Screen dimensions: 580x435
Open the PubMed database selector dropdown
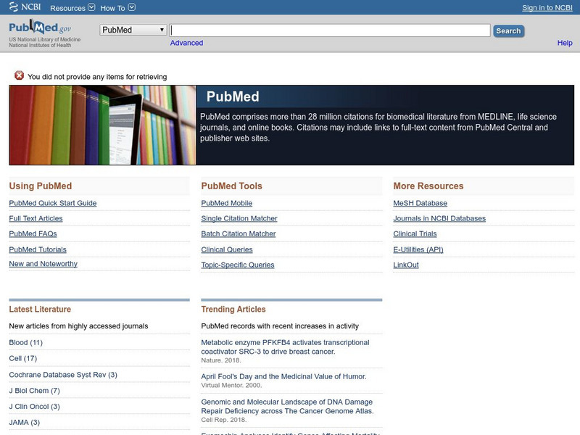tap(133, 30)
